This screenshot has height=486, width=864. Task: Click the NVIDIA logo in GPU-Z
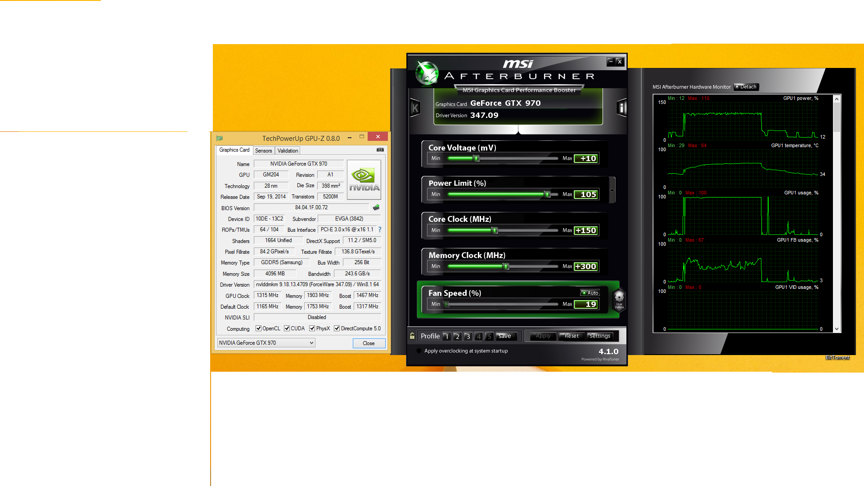click(x=364, y=180)
